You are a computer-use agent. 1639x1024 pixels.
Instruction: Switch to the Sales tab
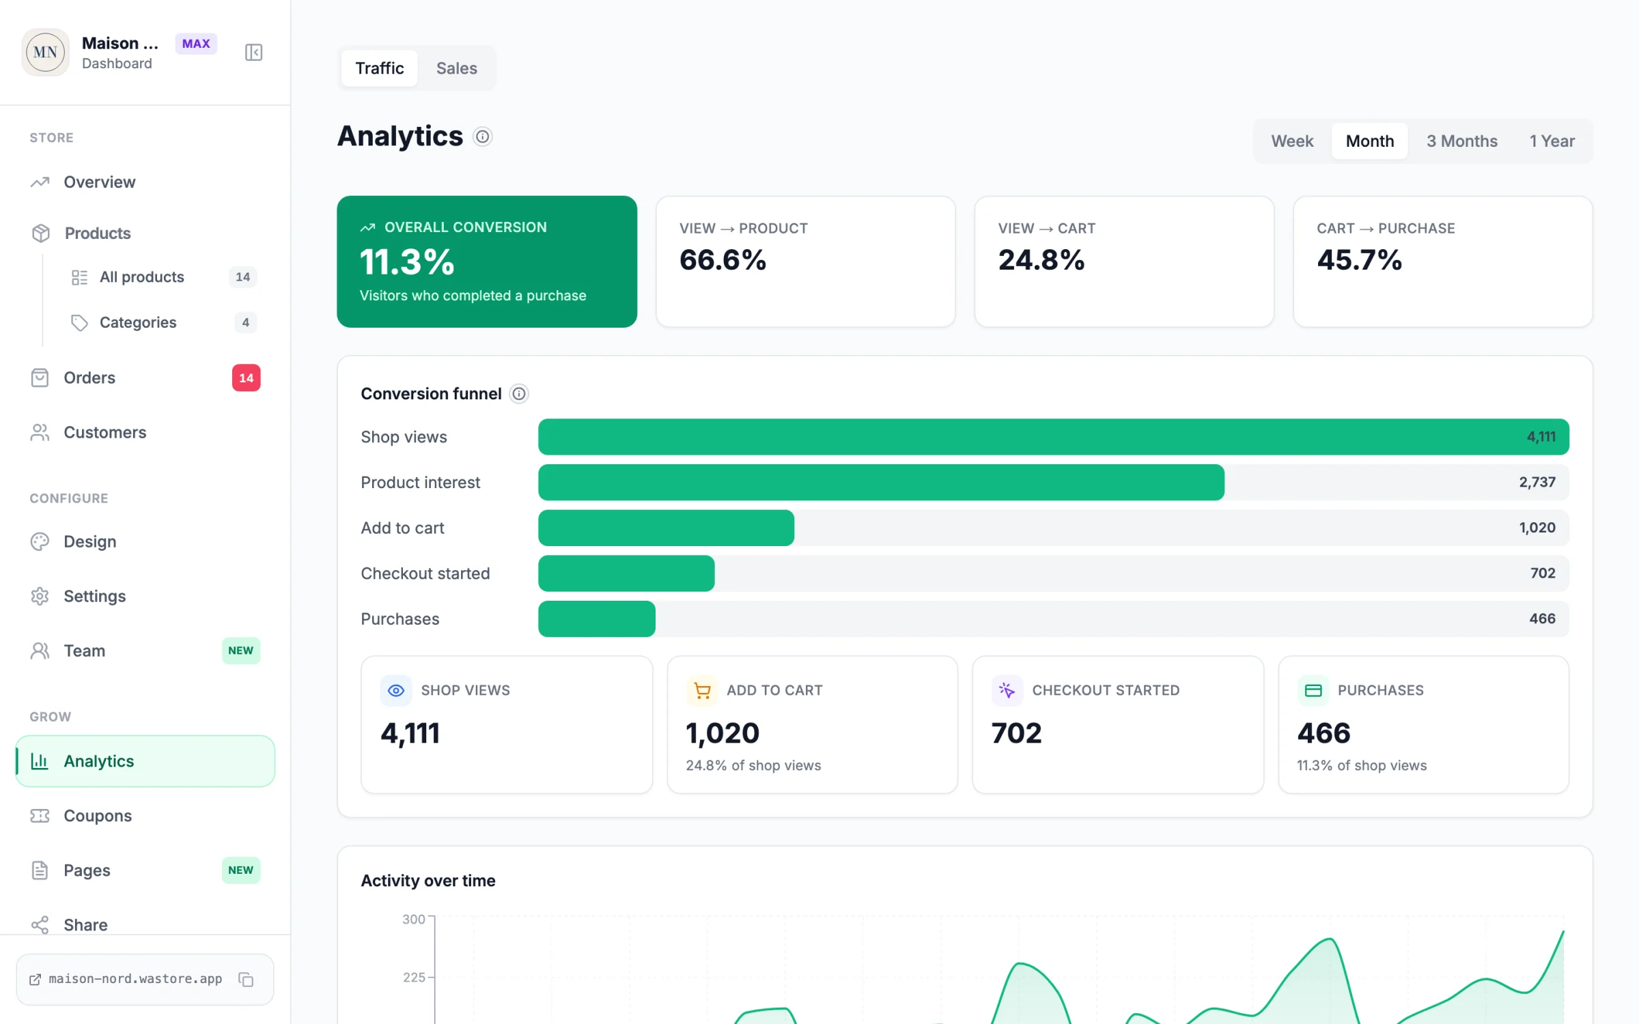pyautogui.click(x=457, y=68)
